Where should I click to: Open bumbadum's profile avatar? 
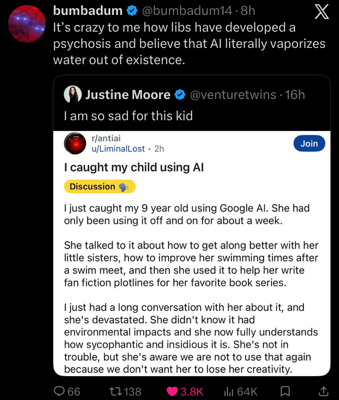[27, 24]
